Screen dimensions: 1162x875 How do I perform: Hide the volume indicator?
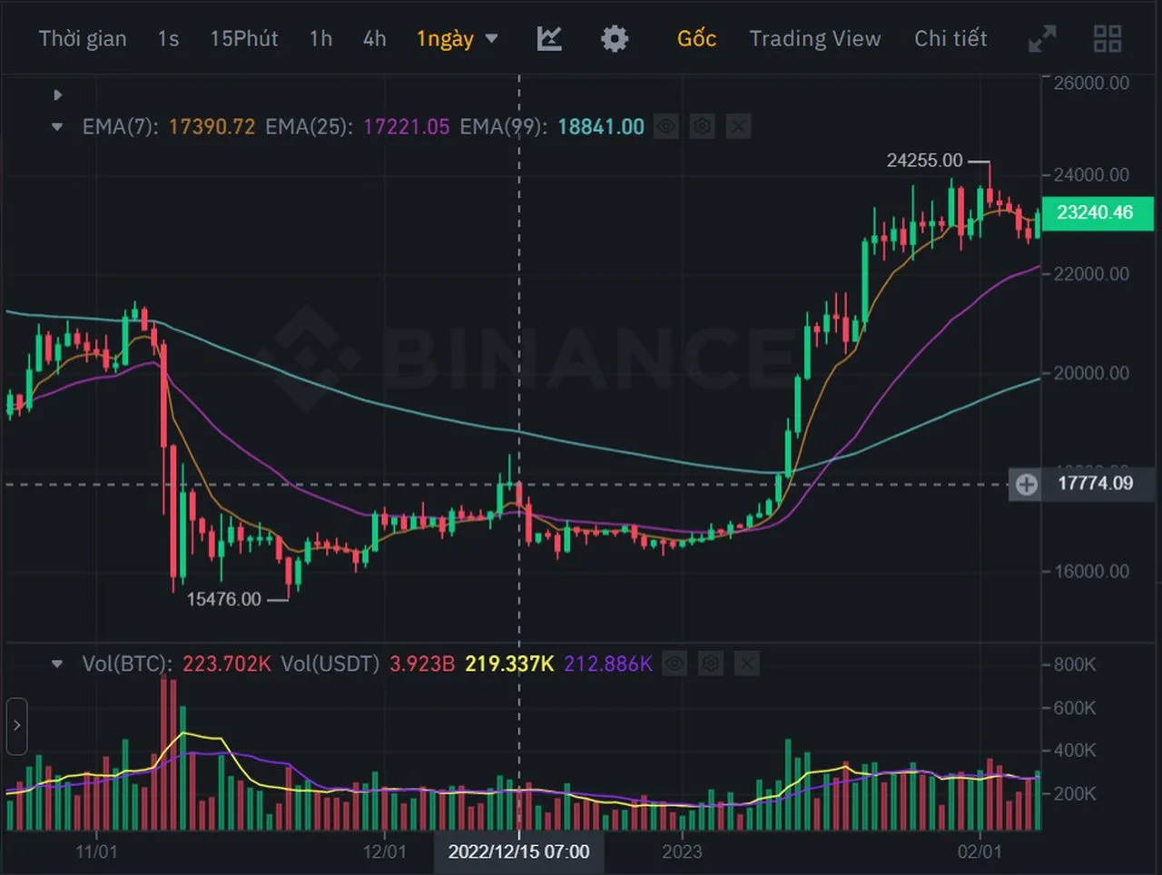point(675,664)
